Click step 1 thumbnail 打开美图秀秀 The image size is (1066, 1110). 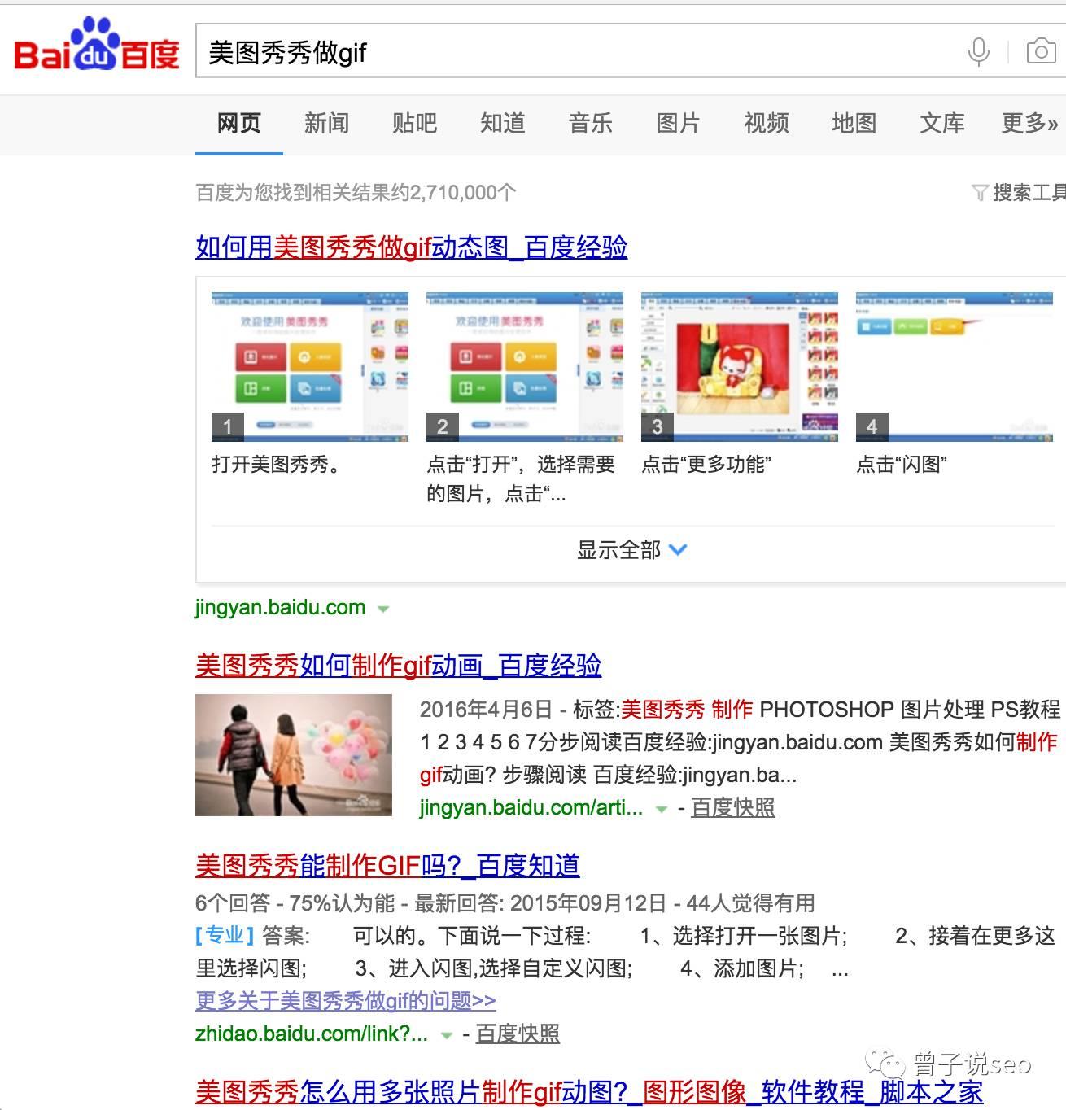[309, 366]
